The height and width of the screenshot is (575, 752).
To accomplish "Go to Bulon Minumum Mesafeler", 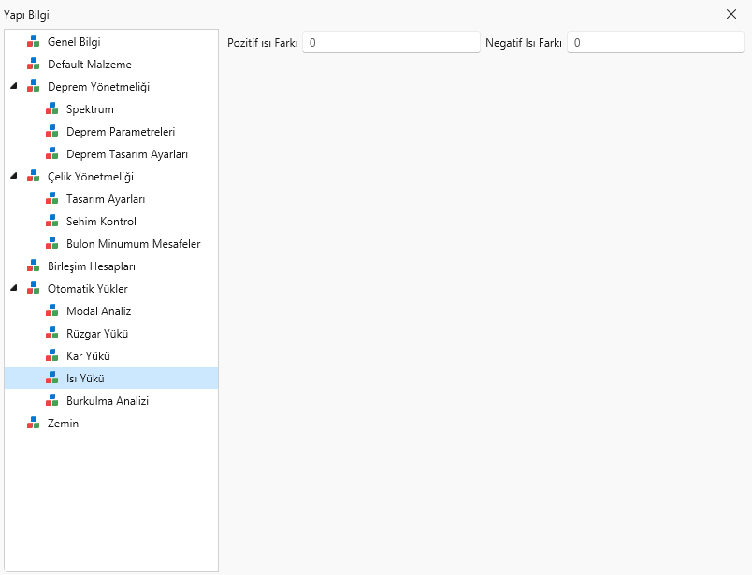I will click(x=133, y=244).
